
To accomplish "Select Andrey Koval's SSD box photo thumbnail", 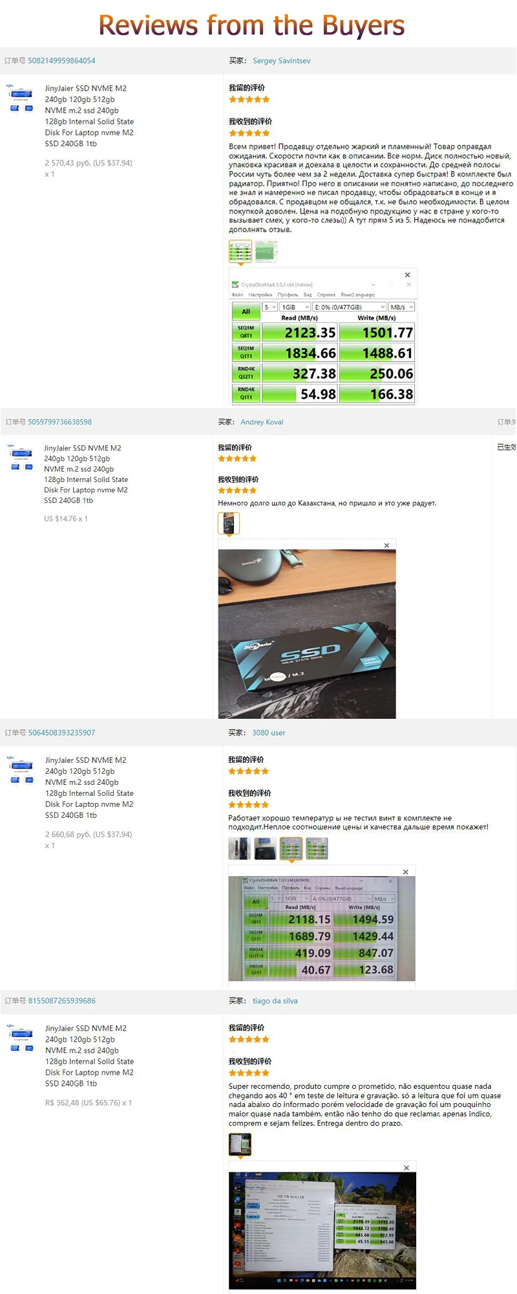I will [229, 523].
